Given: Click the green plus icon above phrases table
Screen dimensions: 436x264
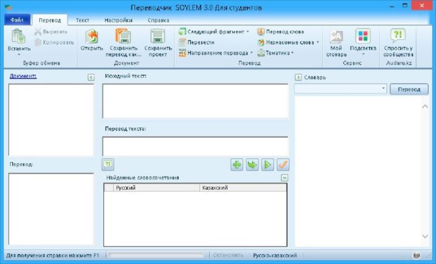Looking at the screenshot, I should (237, 164).
